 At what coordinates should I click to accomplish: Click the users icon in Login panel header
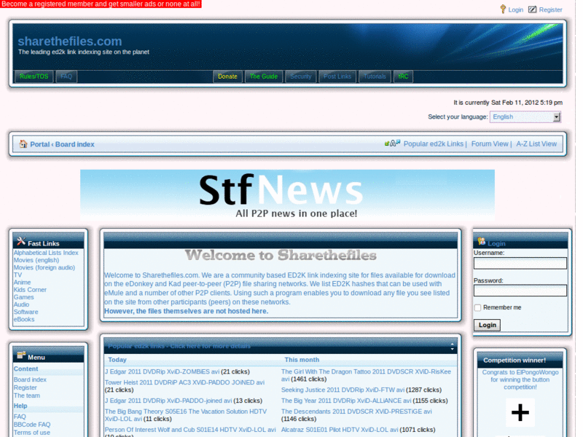[482, 242]
